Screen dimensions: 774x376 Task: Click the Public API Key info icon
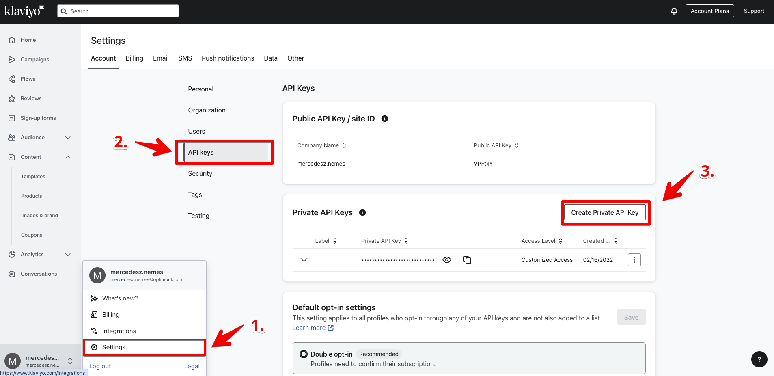tap(385, 119)
